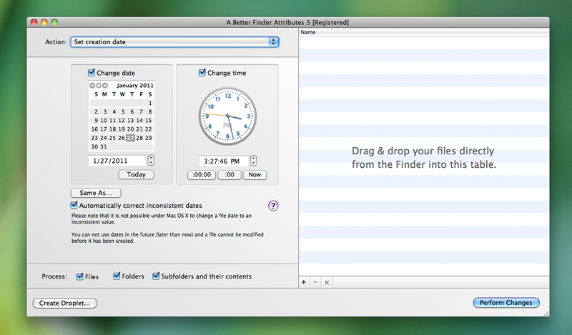Screen dimensions: 572x335
Task: Select day 5 in the calendar
Action: 123,111
